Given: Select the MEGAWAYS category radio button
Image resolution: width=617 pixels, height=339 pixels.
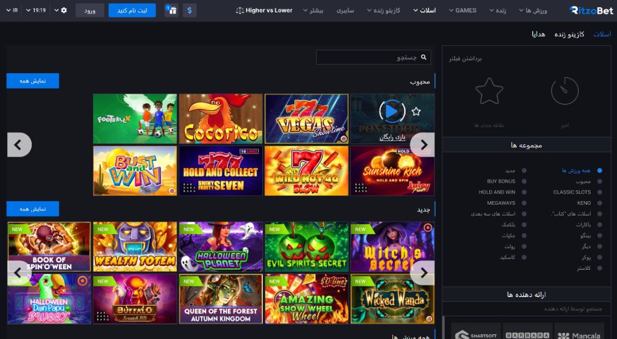Looking at the screenshot, I should (524, 203).
